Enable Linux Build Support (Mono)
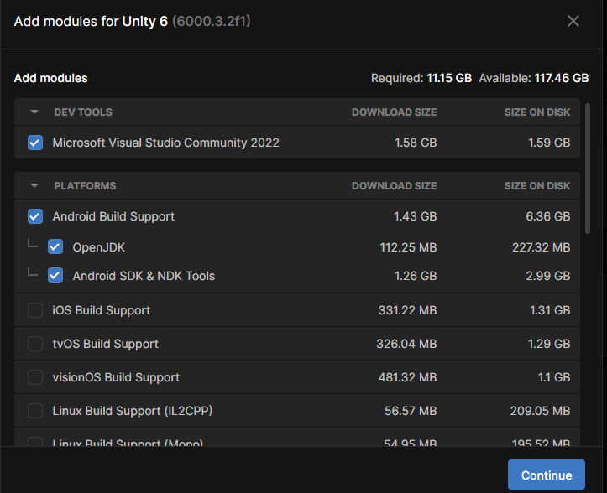The width and height of the screenshot is (607, 493). [x=35, y=441]
